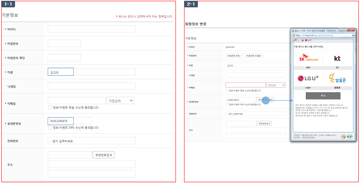The image size is (360, 183).
Task: Click first address line in panel 2-1
Action: [256, 130]
